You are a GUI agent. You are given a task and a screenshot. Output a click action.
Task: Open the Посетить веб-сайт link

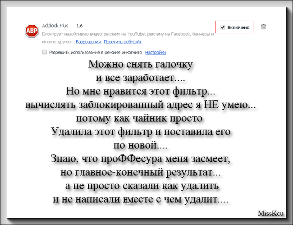coord(123,42)
